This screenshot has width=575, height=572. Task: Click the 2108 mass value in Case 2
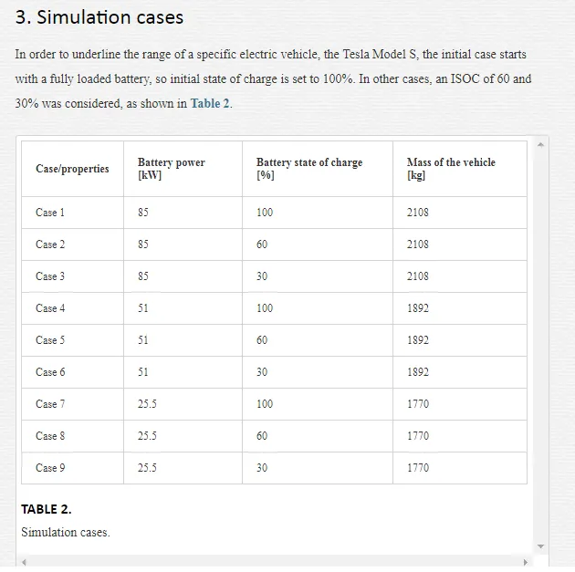(x=418, y=244)
